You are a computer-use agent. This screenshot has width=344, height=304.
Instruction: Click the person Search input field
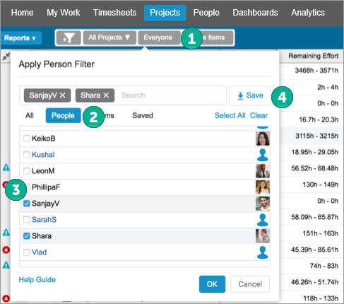pyautogui.click(x=172, y=95)
